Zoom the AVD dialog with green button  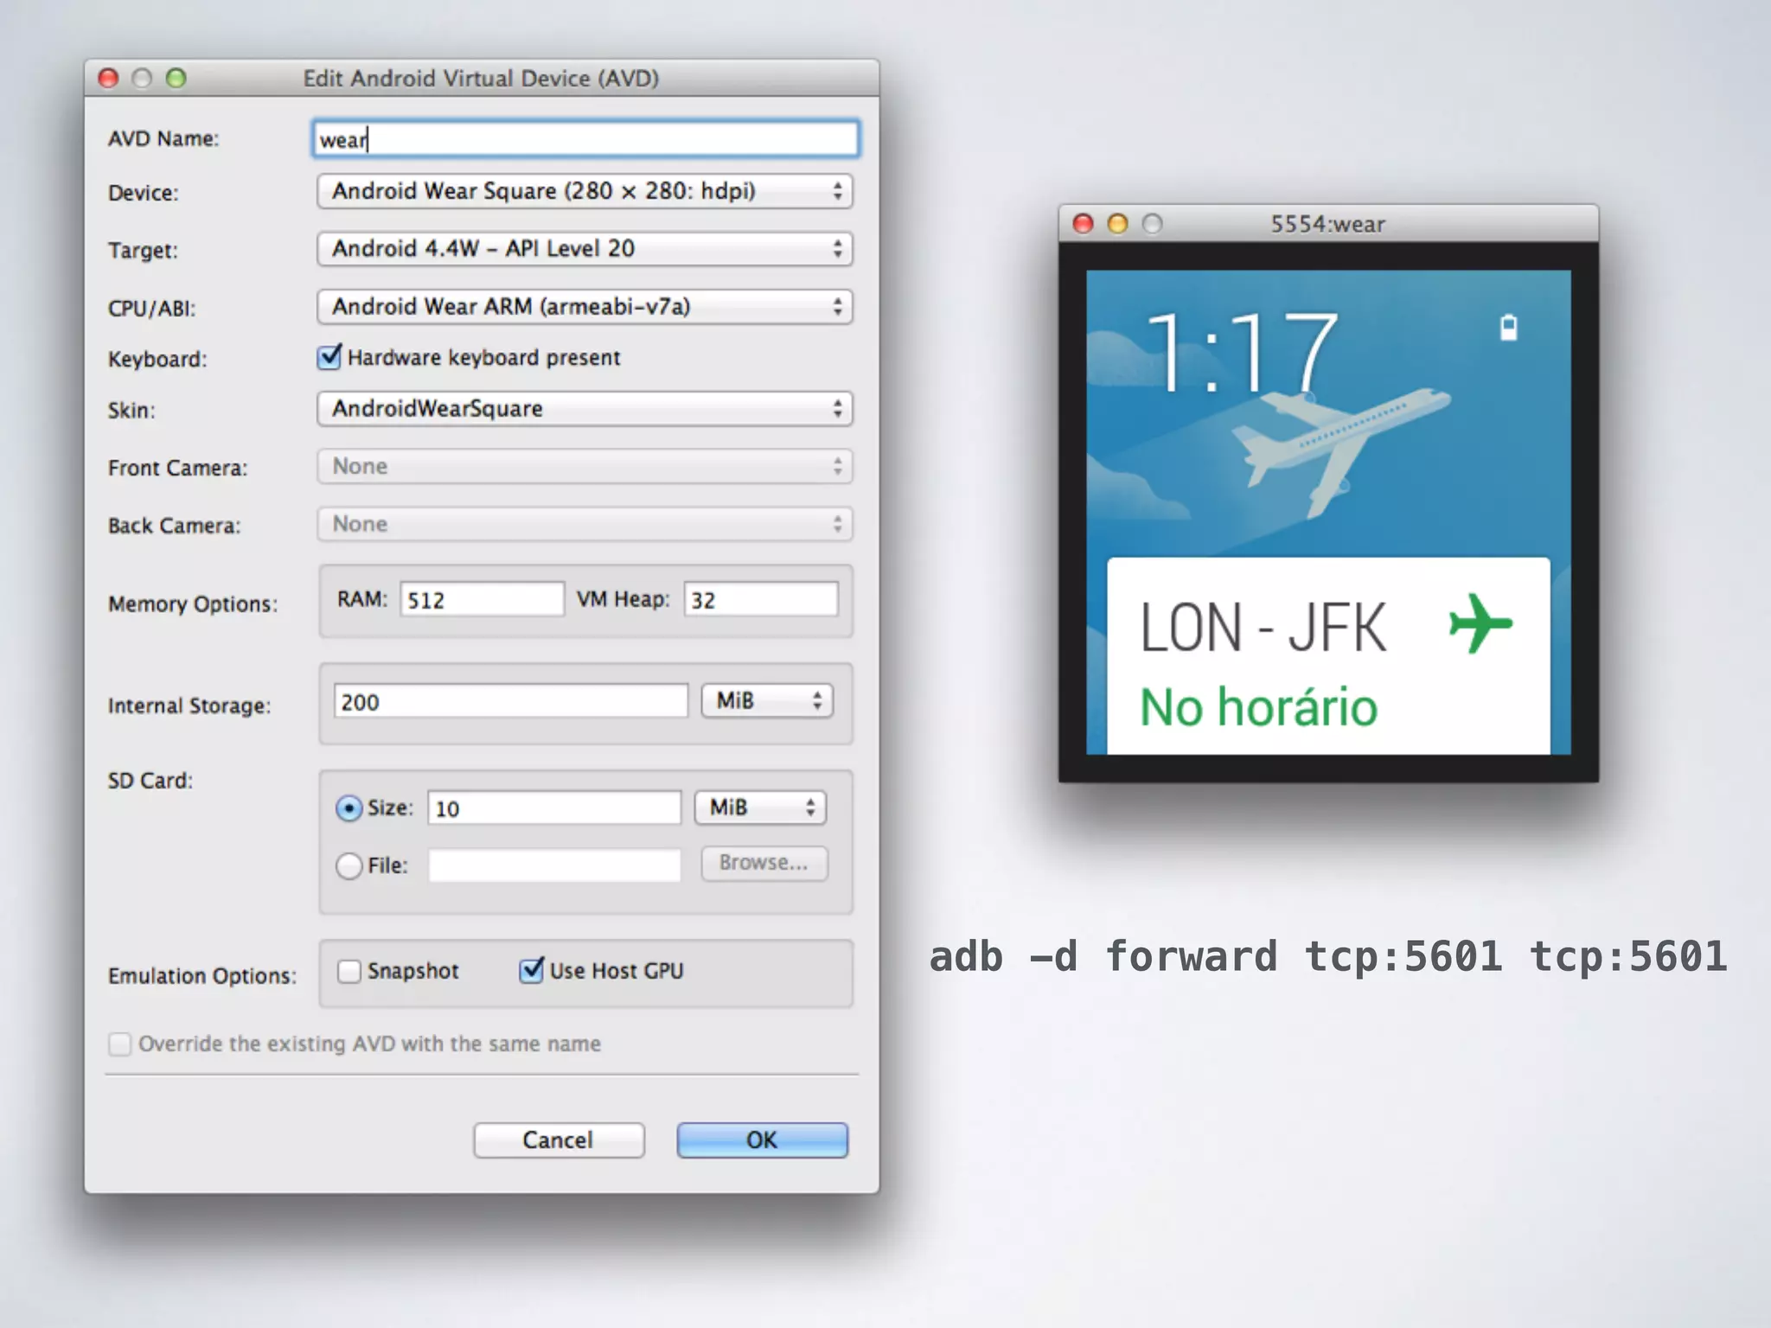pyautogui.click(x=176, y=79)
